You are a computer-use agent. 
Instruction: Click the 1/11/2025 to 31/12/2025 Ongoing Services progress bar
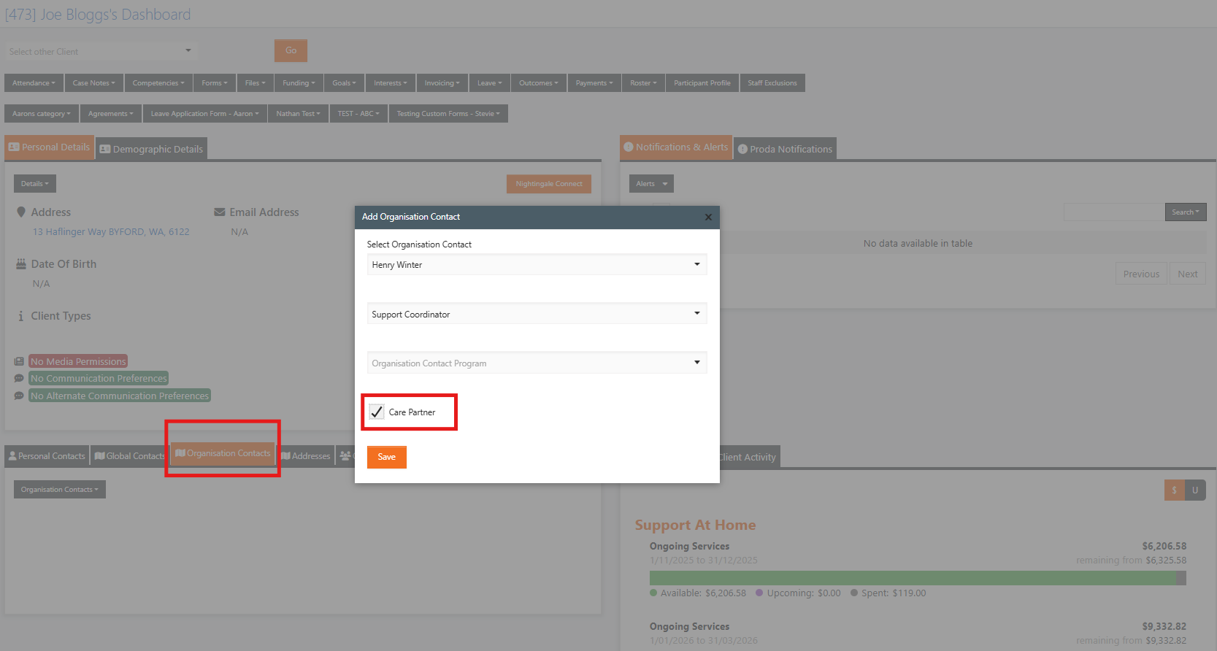tap(918, 578)
